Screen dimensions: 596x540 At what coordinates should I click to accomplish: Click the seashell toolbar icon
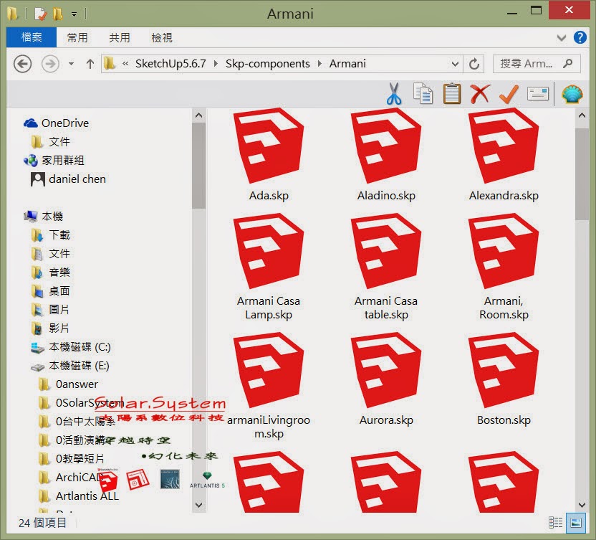tap(572, 93)
